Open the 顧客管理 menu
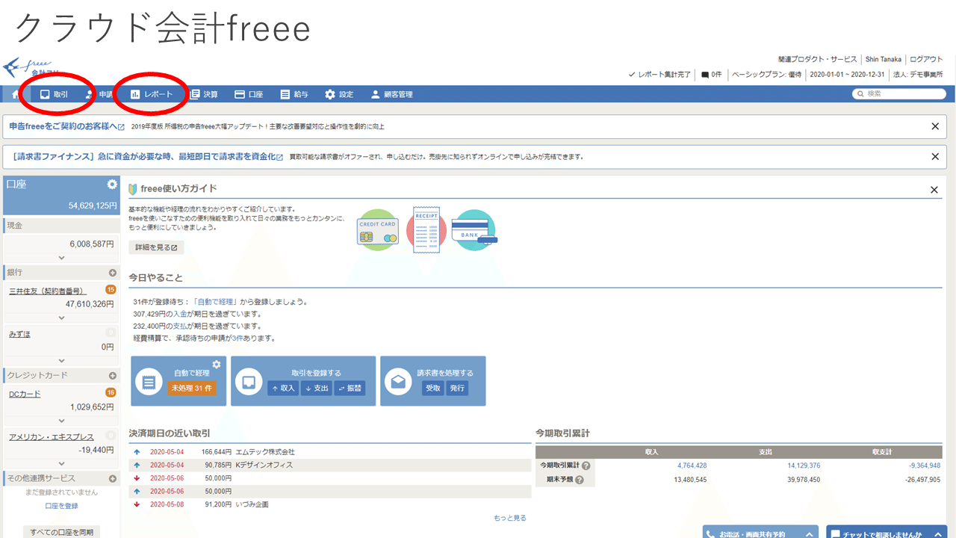 click(391, 95)
